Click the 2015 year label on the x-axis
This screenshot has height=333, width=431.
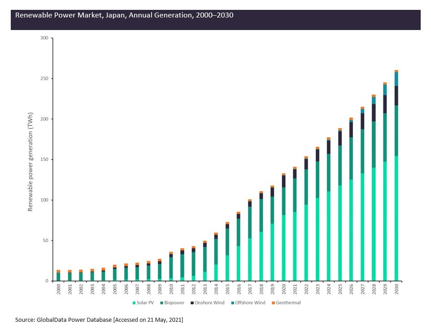[x=227, y=289]
